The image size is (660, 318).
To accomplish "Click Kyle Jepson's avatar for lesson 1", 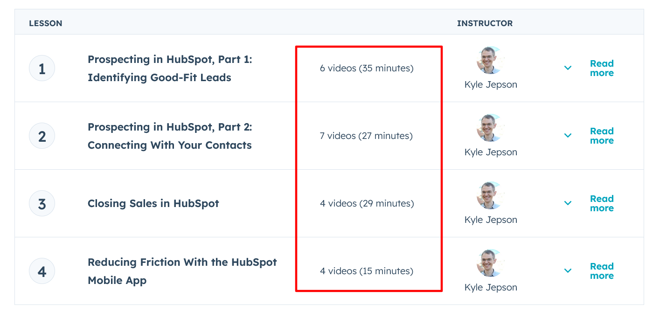I will pos(491,60).
